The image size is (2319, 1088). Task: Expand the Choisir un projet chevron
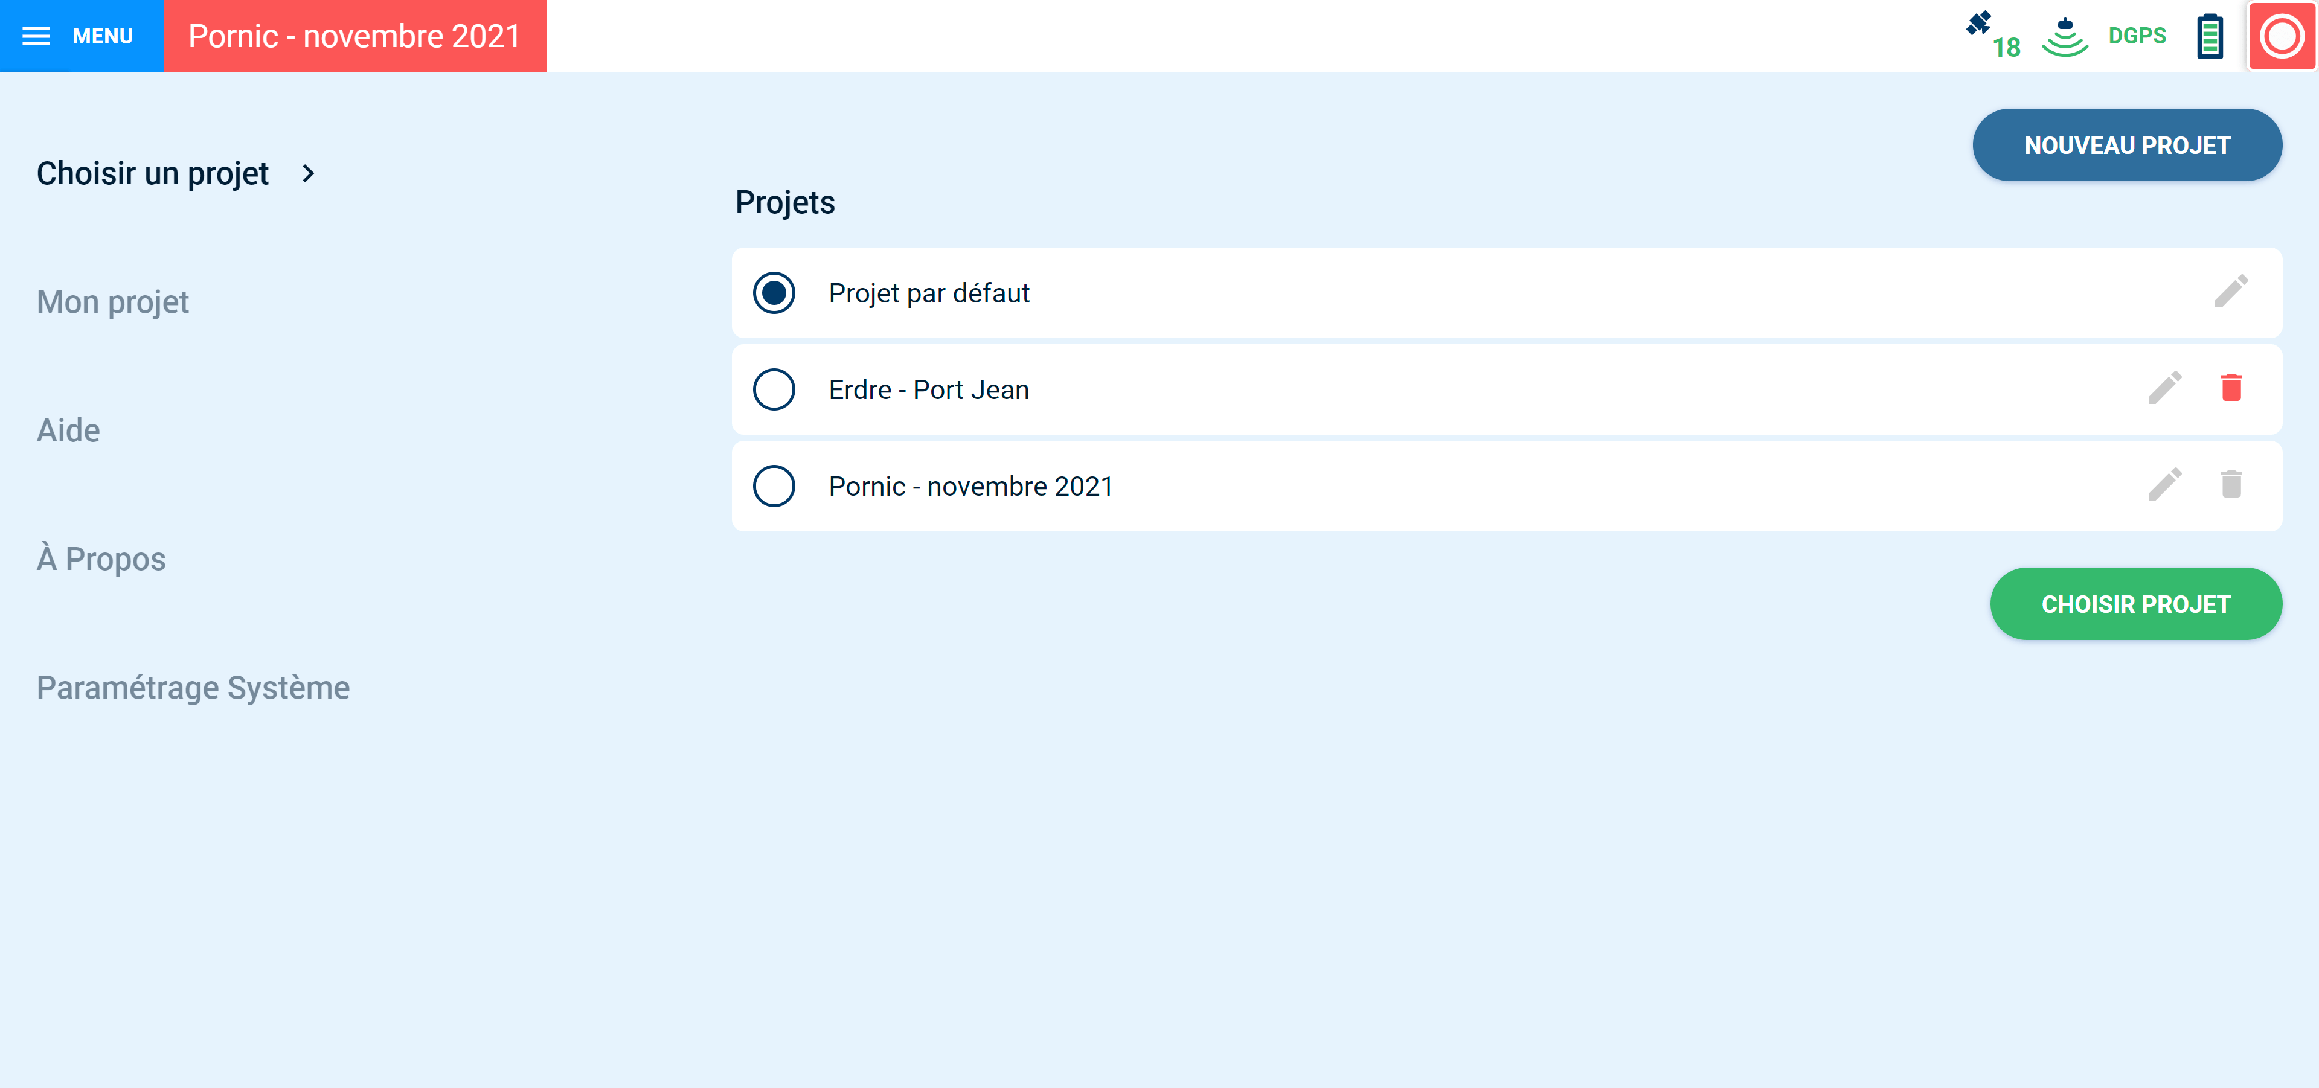308,174
